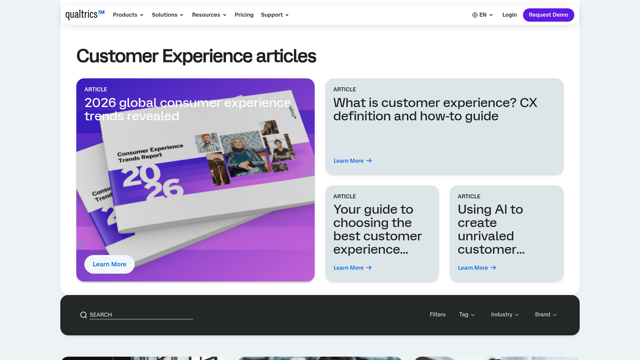
Task: Focus the SEARCH input field
Action: pos(141,315)
